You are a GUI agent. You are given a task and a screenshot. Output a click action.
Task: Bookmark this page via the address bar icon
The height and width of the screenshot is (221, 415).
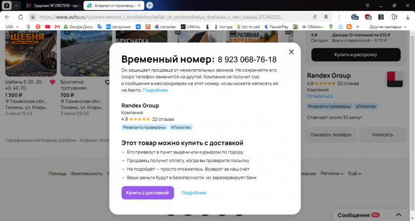click(x=326, y=17)
